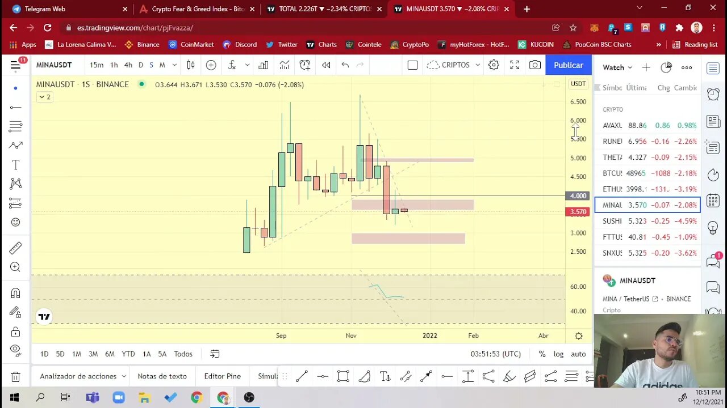Select 4h timeframe

tap(128, 65)
